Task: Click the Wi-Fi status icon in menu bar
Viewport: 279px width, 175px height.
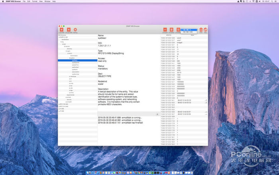Action: 253,1
